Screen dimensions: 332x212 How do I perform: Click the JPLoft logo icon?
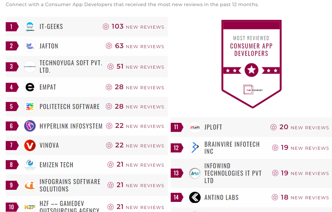click(195, 127)
